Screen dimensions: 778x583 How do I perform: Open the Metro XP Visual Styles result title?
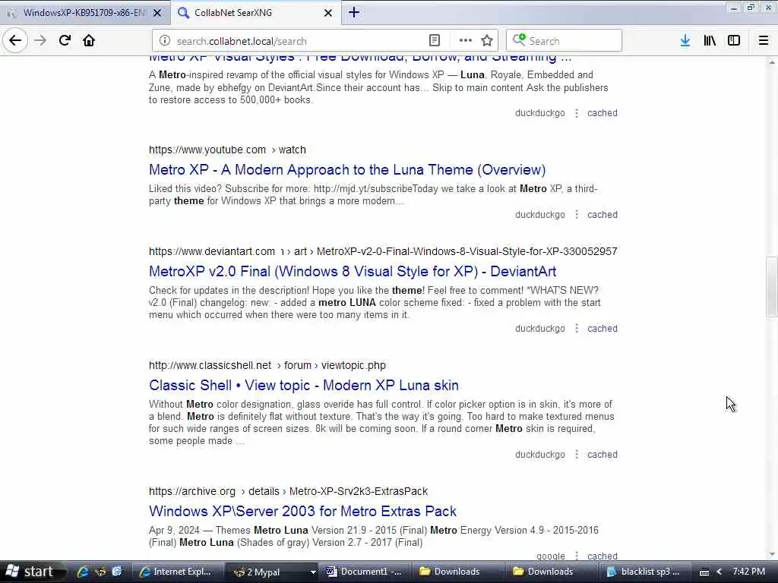(360, 58)
